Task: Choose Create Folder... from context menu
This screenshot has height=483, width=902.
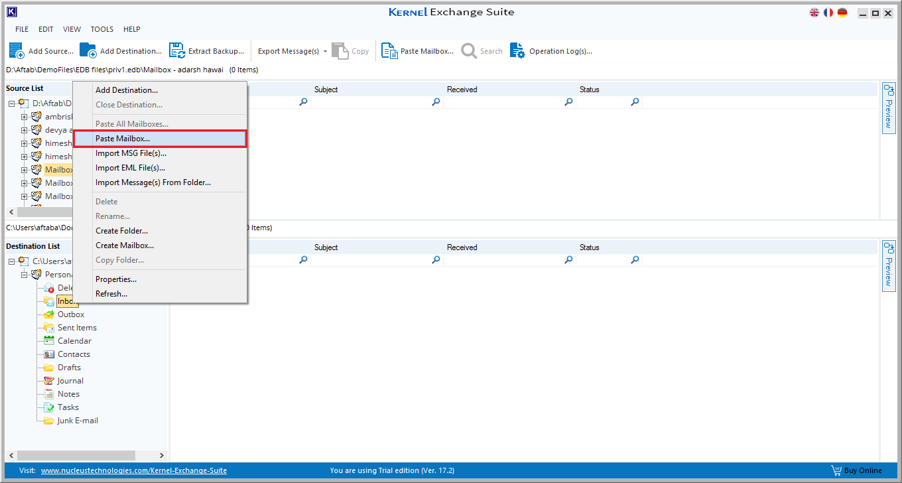Action: coord(160,231)
